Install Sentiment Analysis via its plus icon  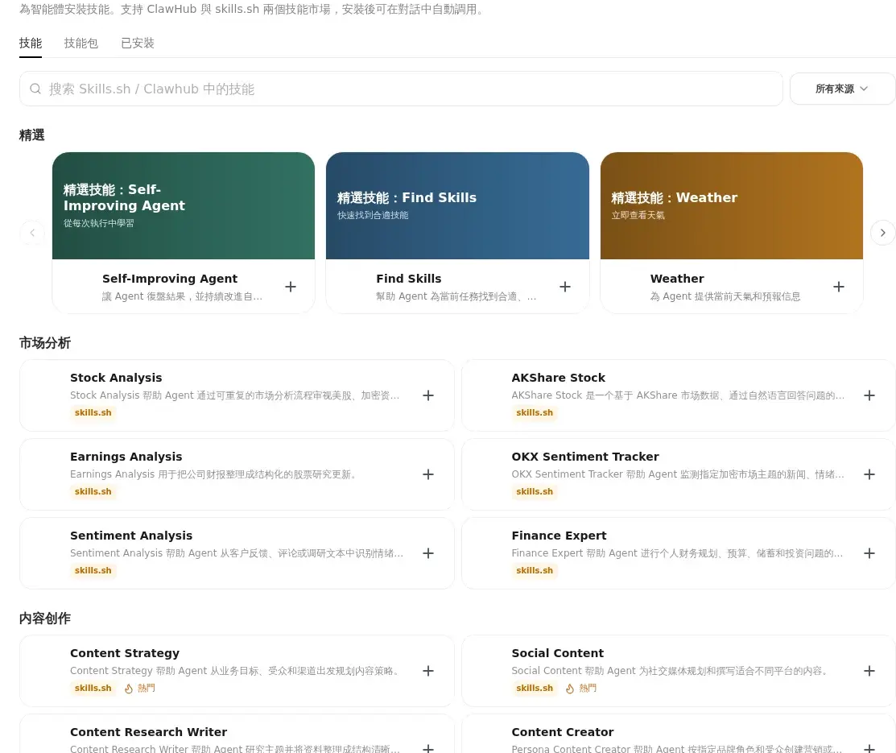click(x=428, y=553)
